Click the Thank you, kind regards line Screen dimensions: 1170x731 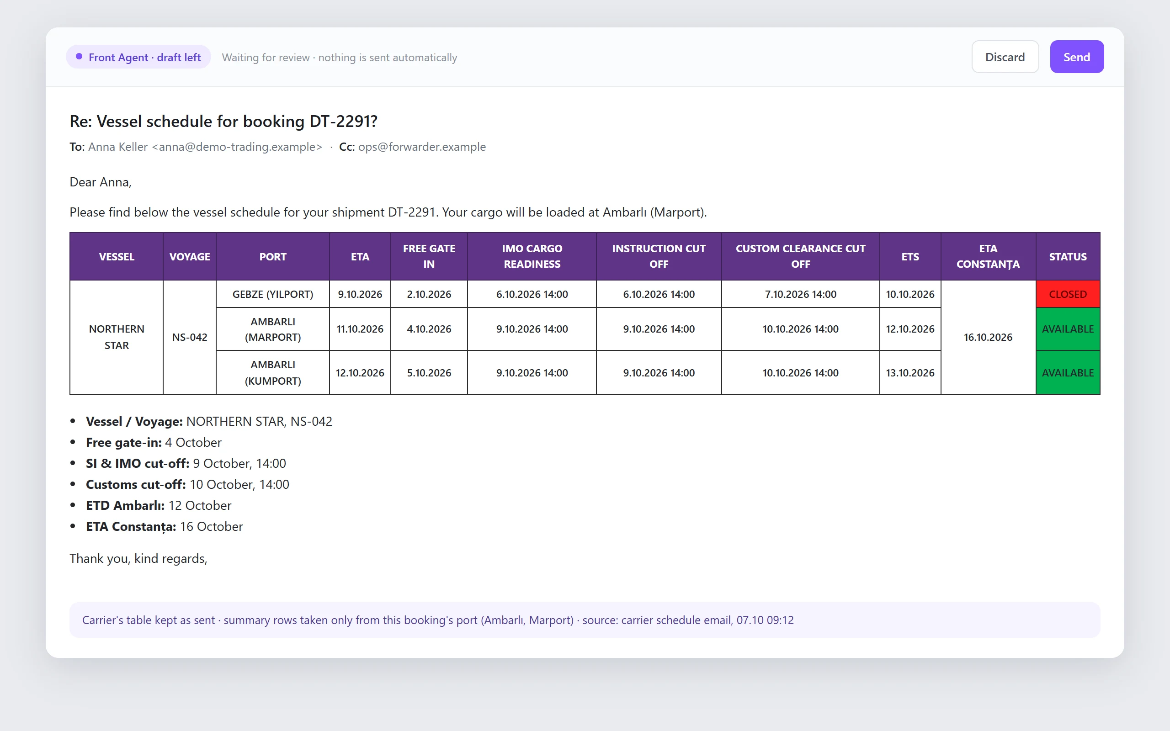(x=138, y=558)
